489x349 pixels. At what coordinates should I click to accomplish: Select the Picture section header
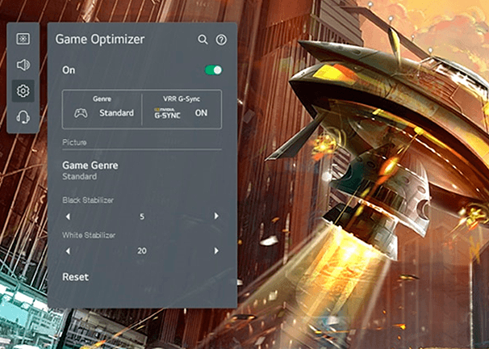tap(75, 142)
